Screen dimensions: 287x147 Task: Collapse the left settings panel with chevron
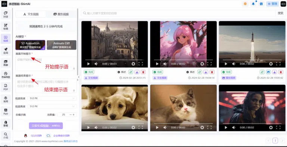(x=79, y=77)
